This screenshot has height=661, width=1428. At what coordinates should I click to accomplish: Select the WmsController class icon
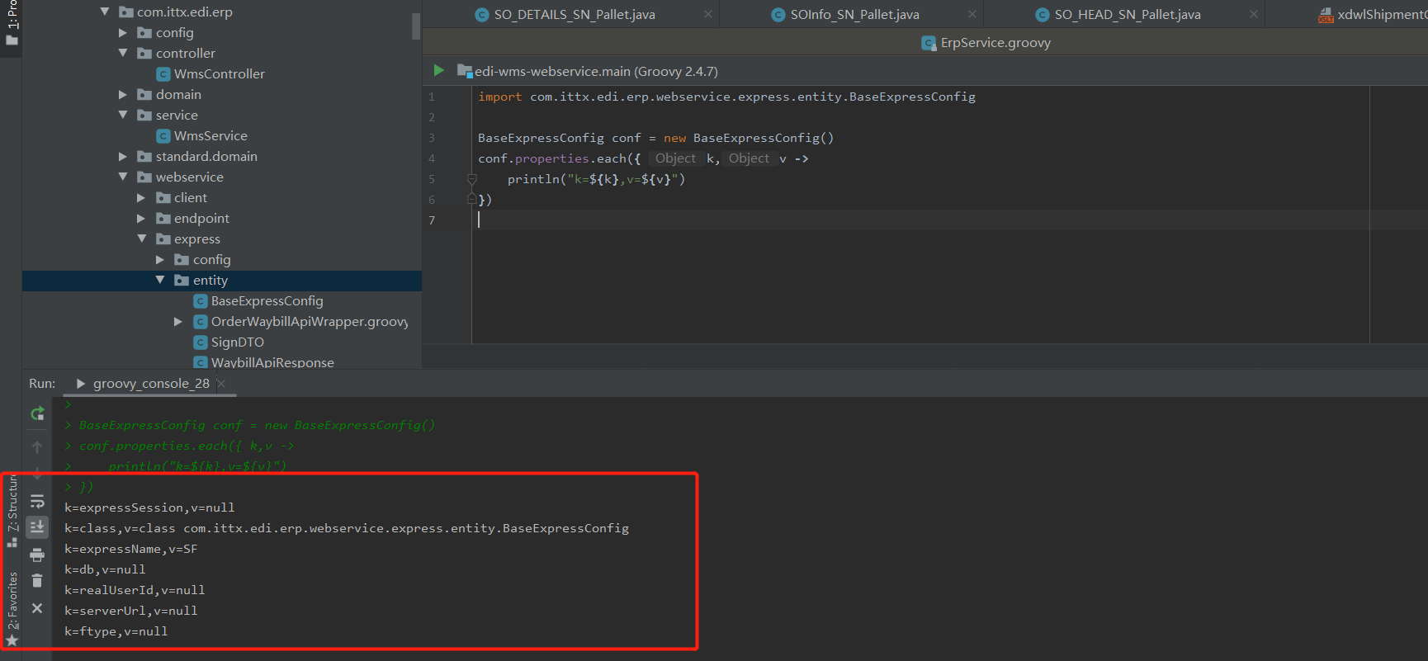163,74
